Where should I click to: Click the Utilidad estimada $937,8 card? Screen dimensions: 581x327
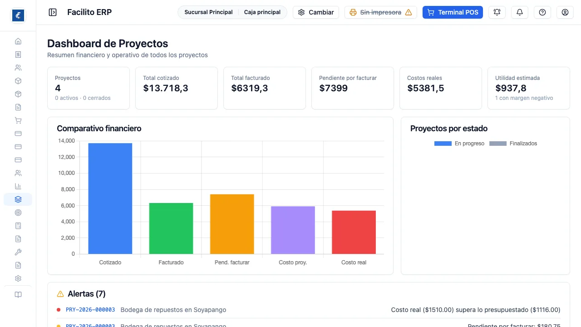(529, 88)
